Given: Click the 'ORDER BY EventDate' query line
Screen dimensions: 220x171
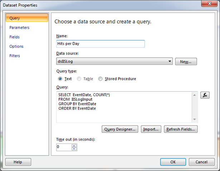Looking at the screenshot, I should pyautogui.click(x=77, y=108).
